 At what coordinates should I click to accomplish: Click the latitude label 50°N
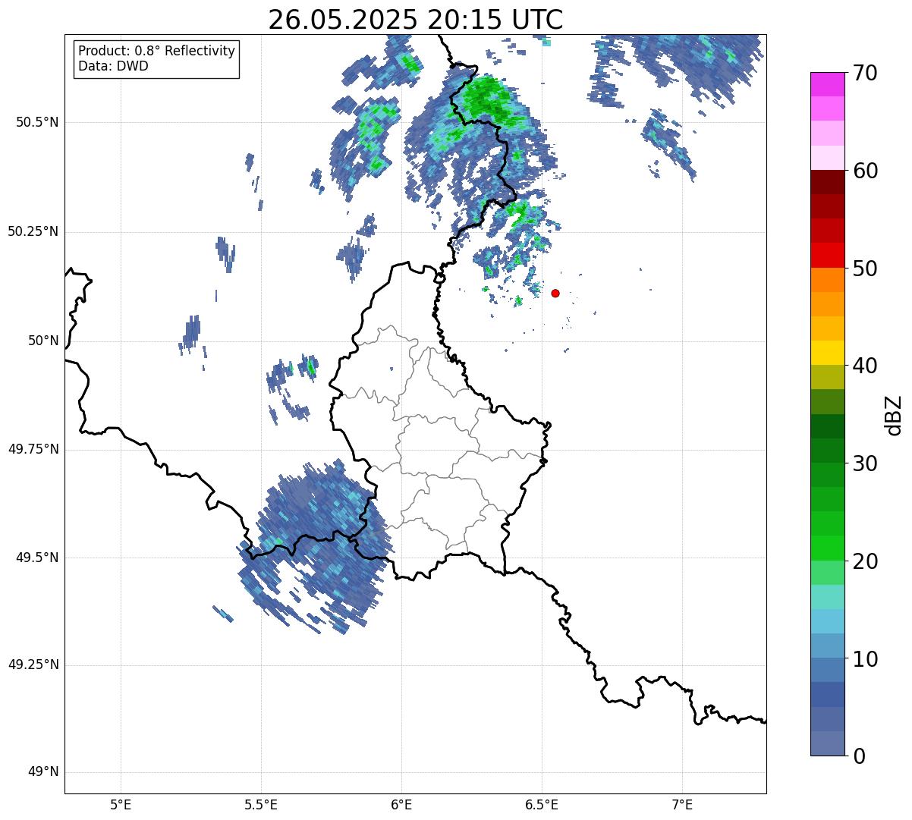43,341
